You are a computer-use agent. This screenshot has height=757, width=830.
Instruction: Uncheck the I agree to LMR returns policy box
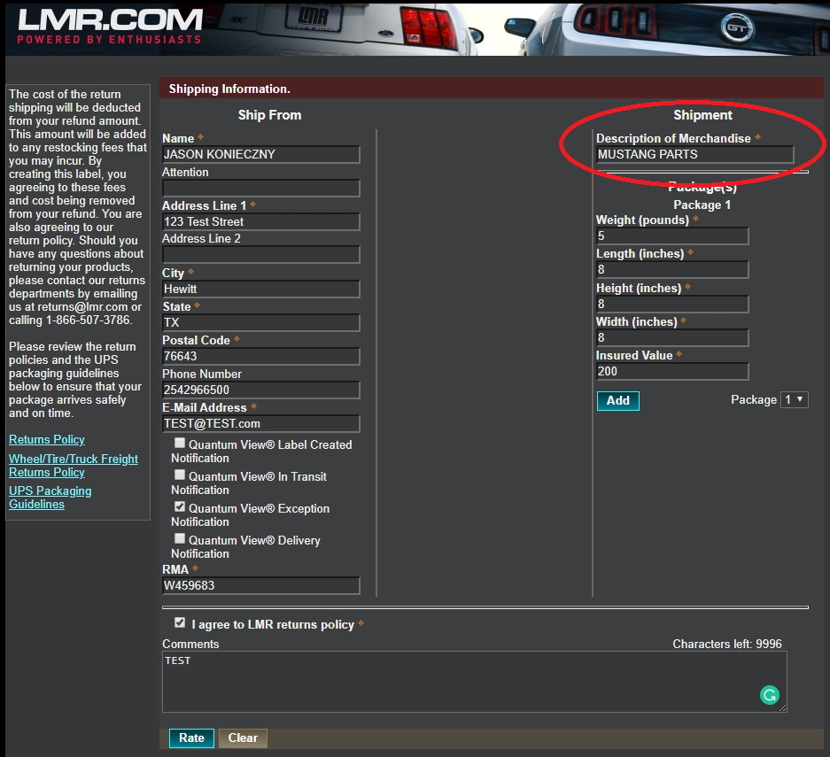[180, 622]
